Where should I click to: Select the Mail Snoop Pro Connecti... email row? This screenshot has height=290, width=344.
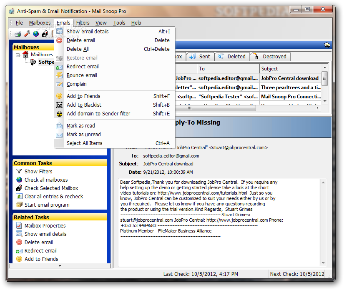pyautogui.click(x=248, y=97)
